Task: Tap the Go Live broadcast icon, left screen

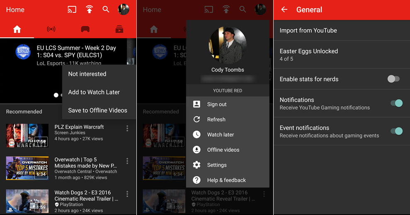Action: pos(90,10)
